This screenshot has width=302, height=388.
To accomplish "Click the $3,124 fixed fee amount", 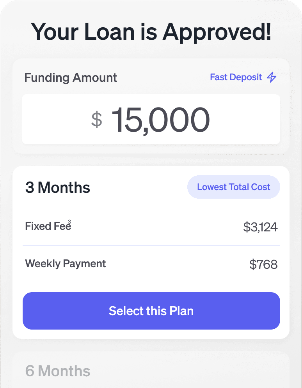I will tap(260, 227).
